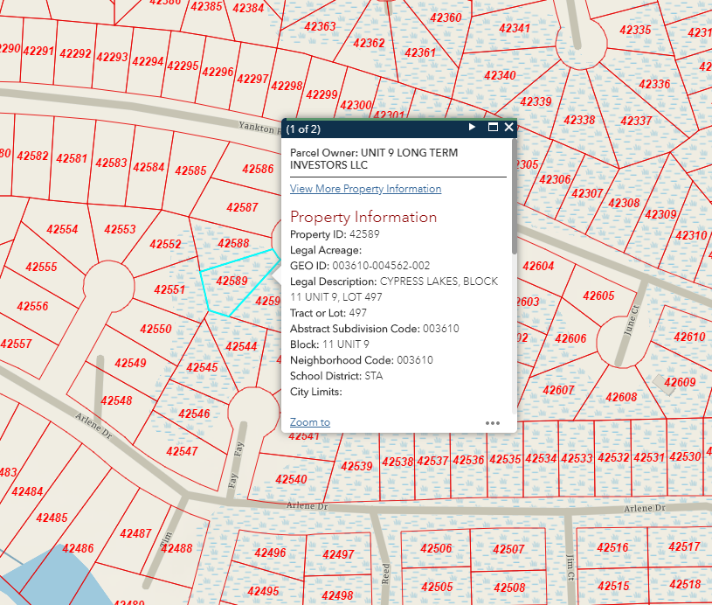Maximize the parcel info popup
The width and height of the screenshot is (712, 605).
click(492, 128)
